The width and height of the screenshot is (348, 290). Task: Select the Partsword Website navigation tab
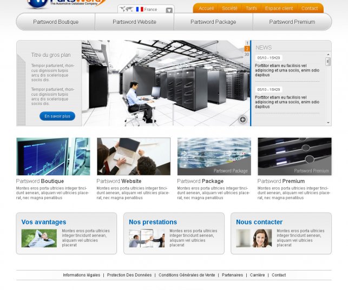135,22
